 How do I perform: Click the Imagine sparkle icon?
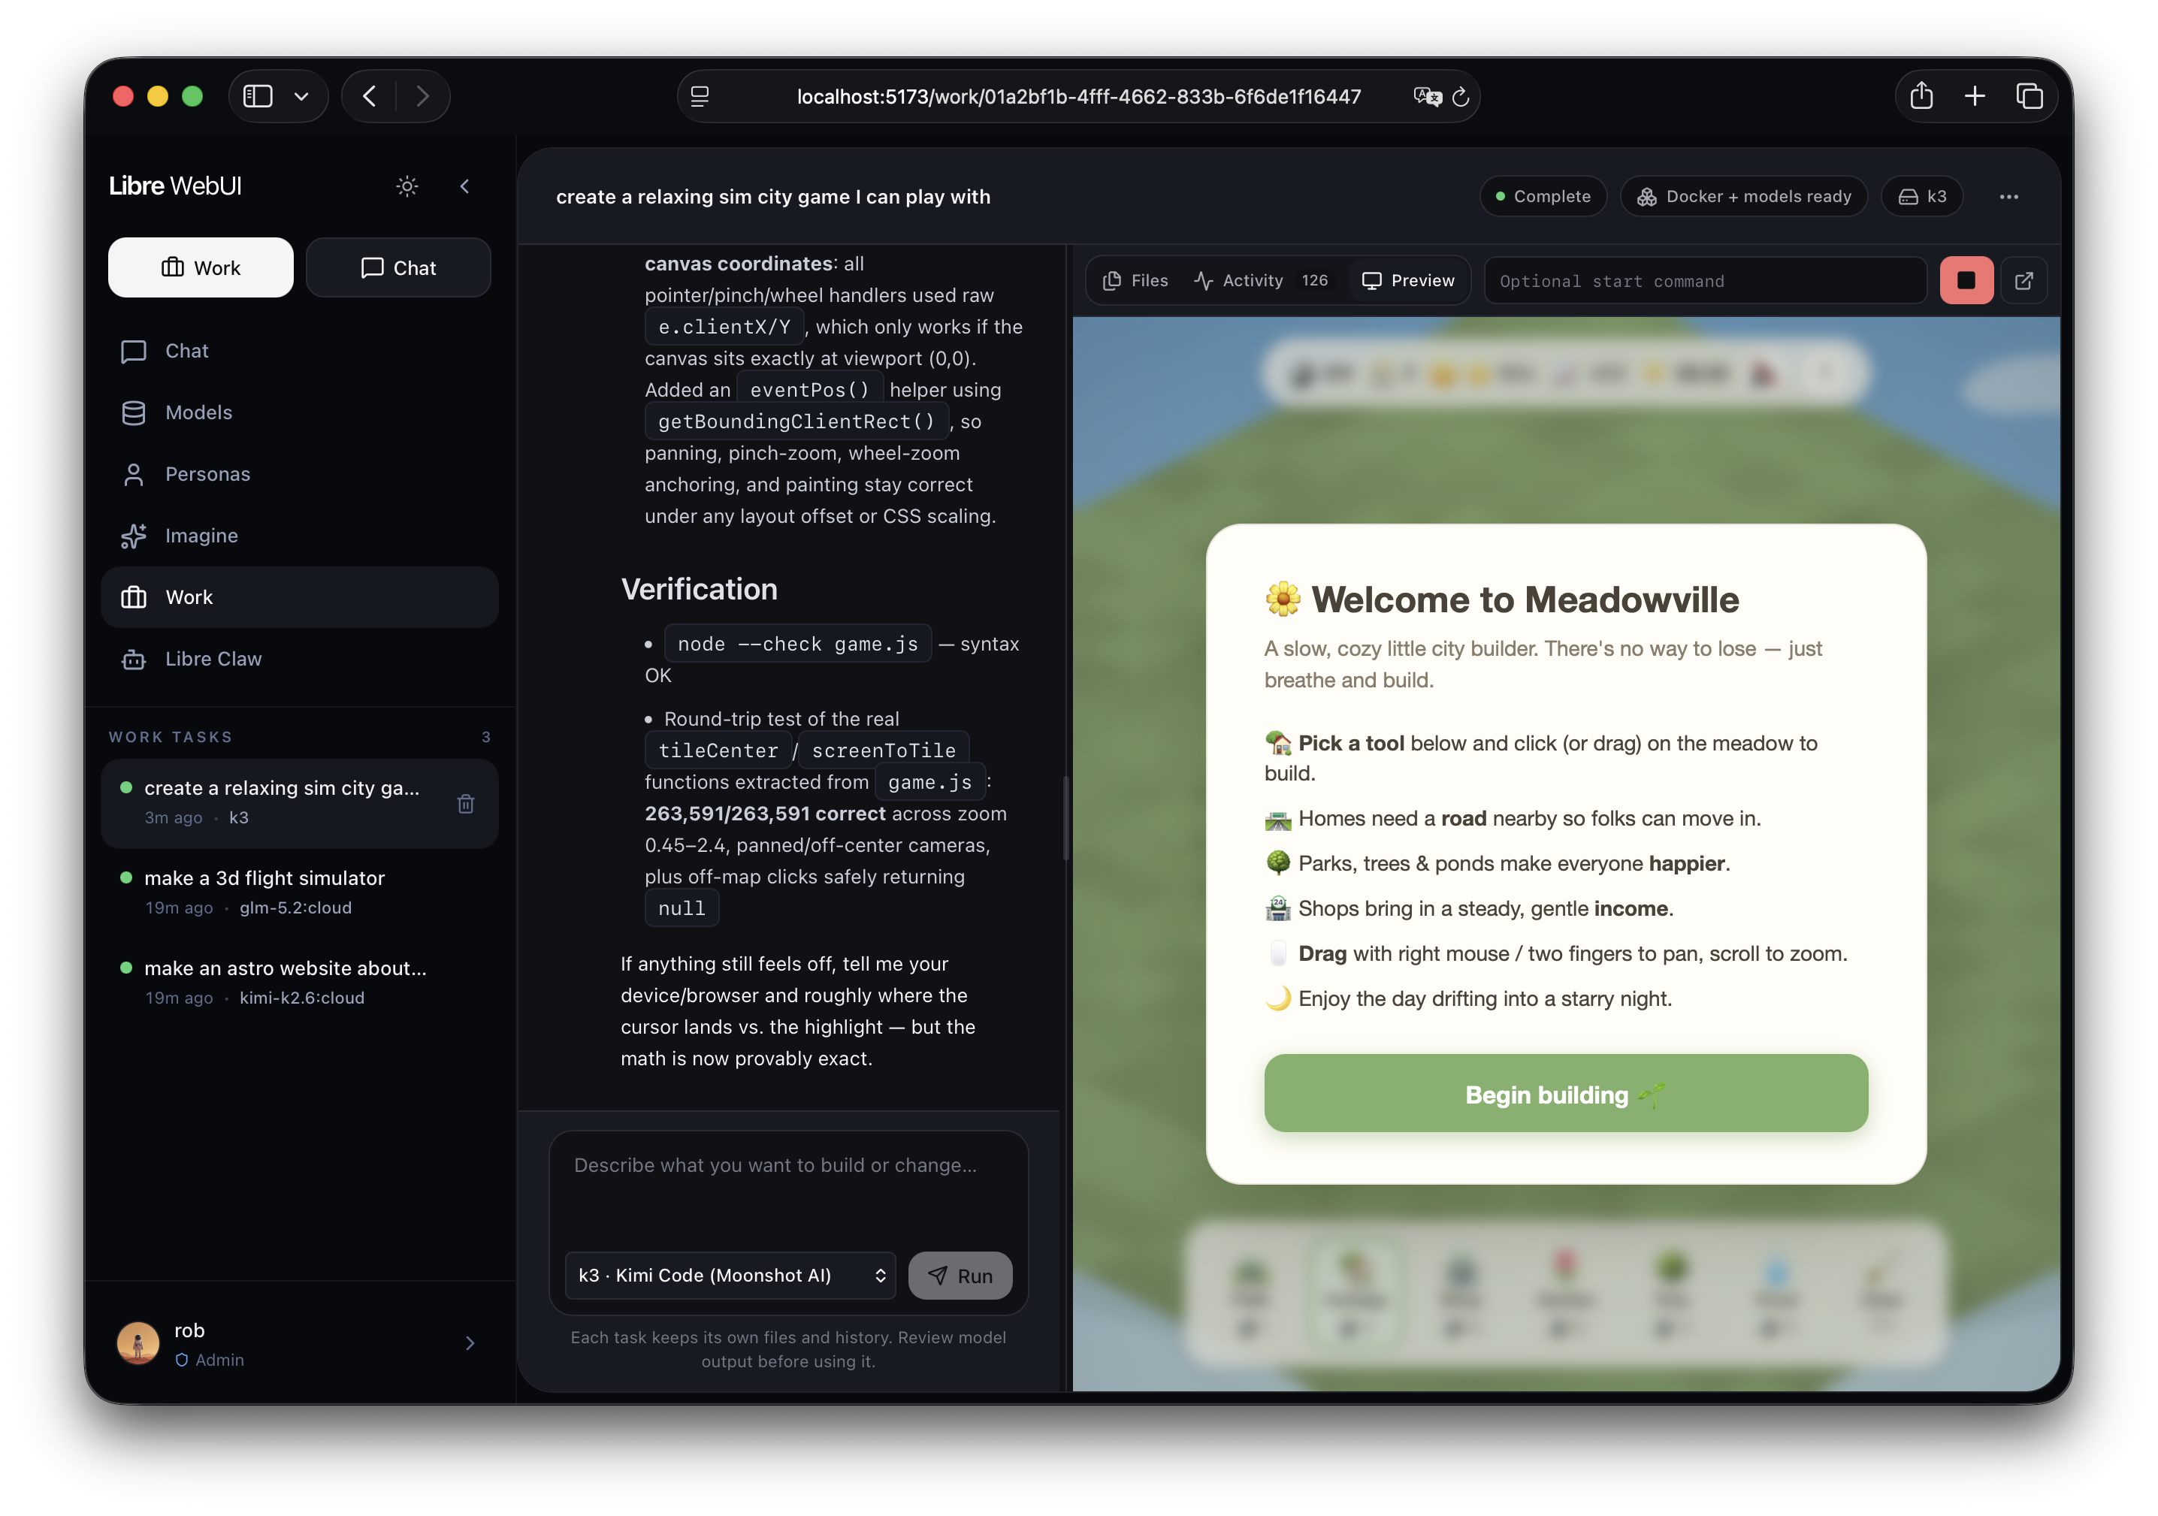pos(134,536)
